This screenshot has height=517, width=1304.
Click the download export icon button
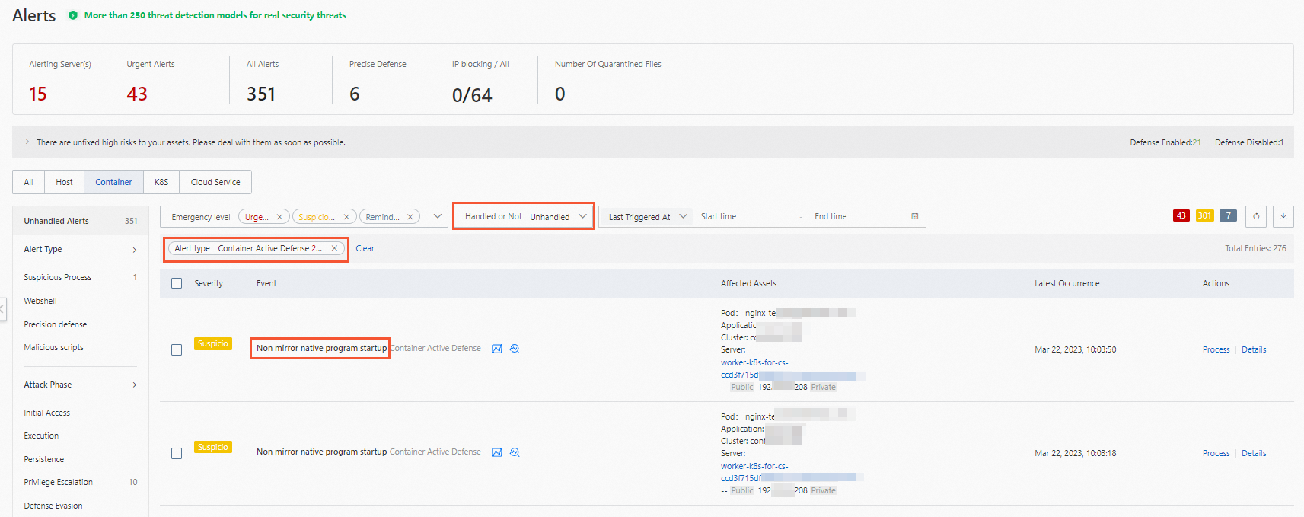[x=1283, y=216]
